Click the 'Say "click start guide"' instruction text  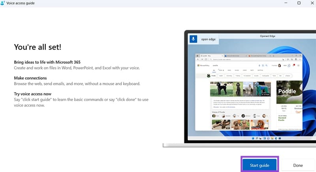(81, 103)
